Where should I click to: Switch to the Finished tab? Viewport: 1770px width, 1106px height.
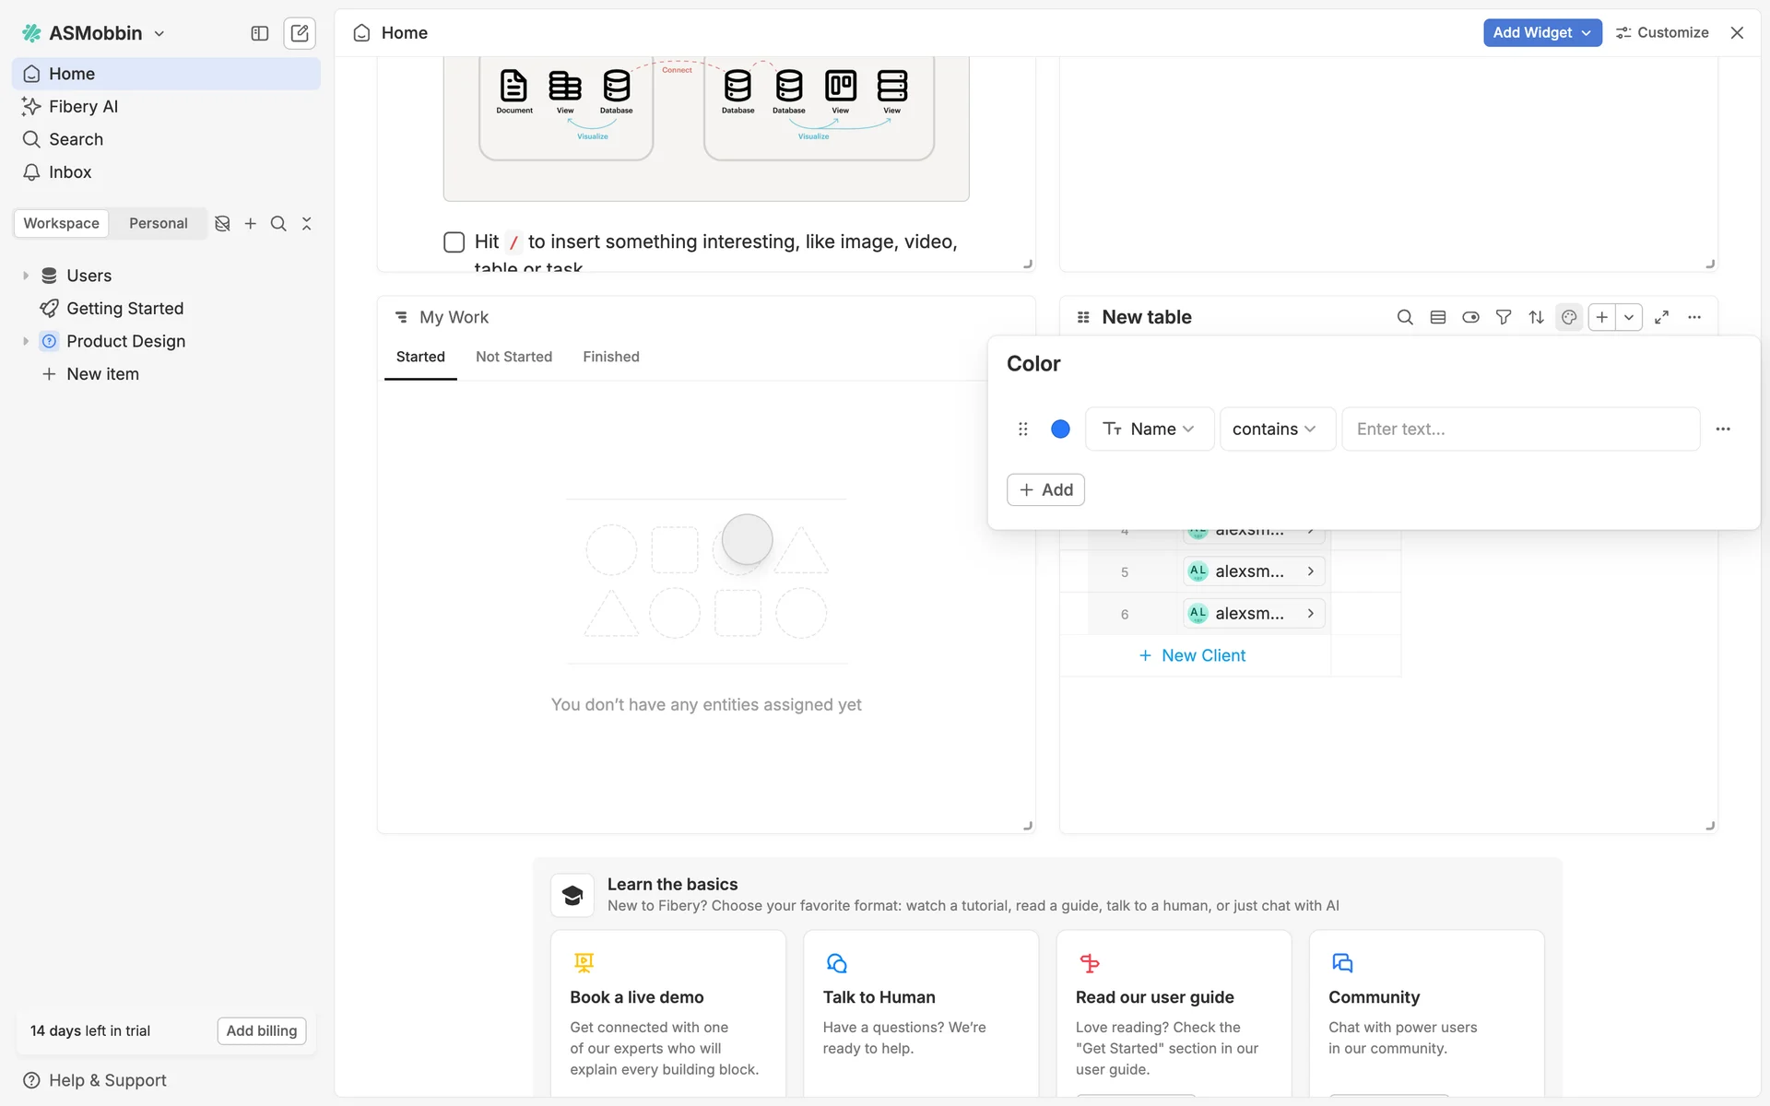(610, 357)
